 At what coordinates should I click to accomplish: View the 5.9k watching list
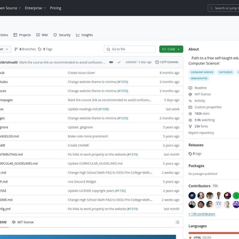[205, 120]
